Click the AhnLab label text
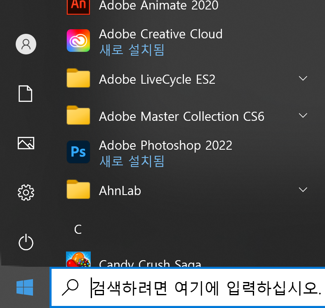 [x=120, y=190]
